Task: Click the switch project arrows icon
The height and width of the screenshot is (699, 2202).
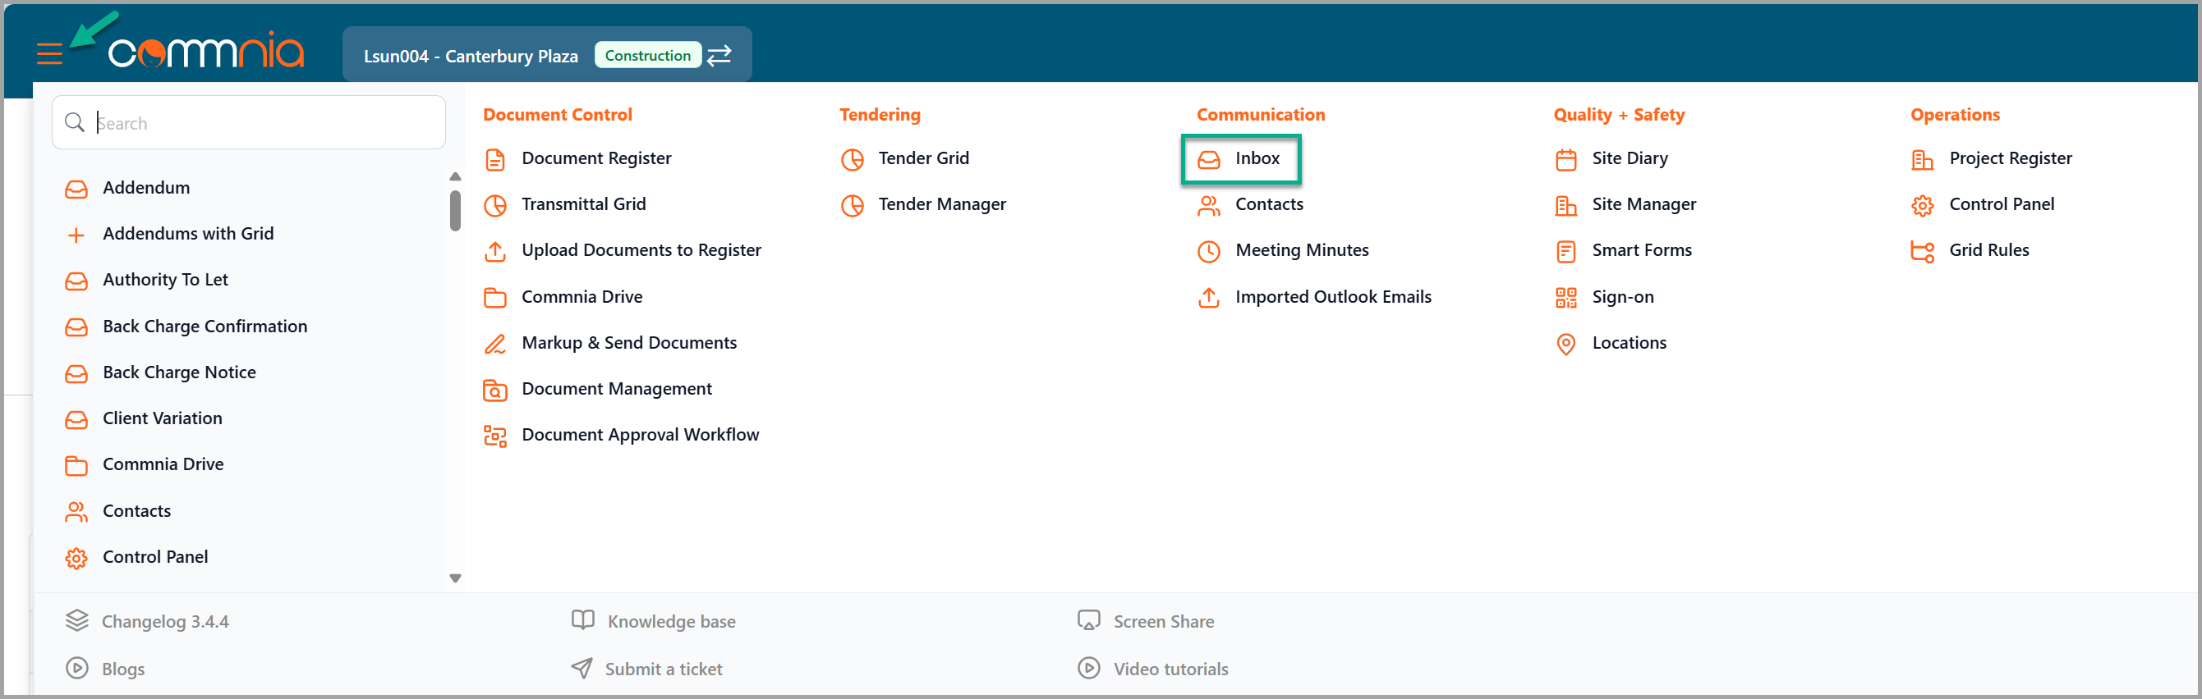Action: (719, 56)
